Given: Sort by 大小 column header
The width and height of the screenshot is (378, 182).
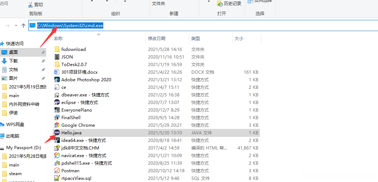Looking at the screenshot, I should coord(239,38).
